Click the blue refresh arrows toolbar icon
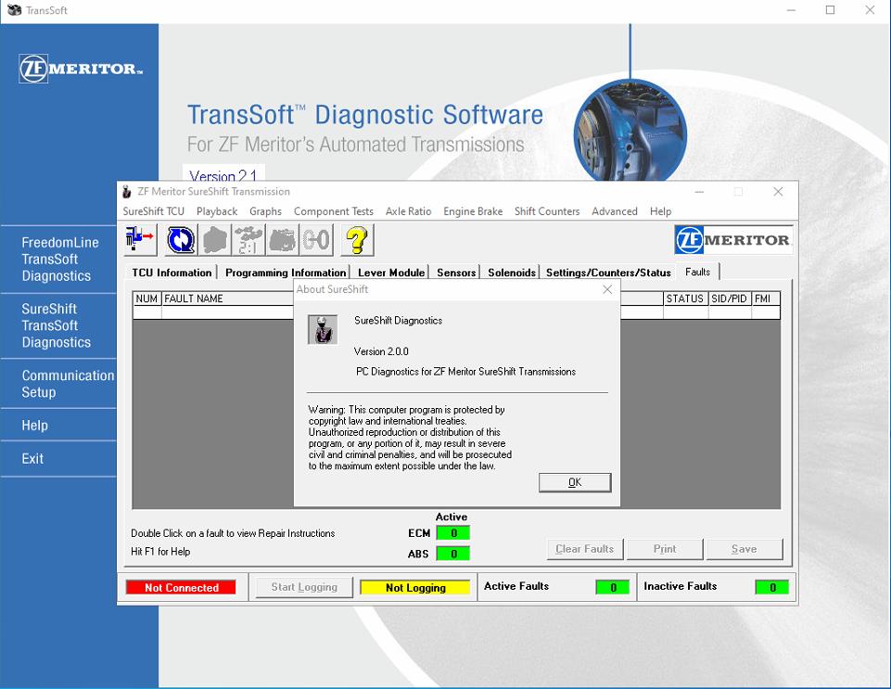The image size is (891, 689). coord(180,240)
